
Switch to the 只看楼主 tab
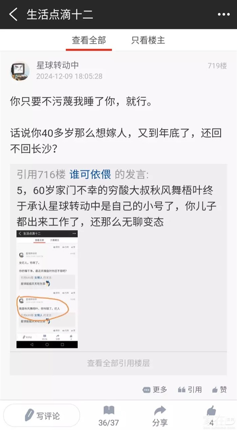[x=148, y=40]
